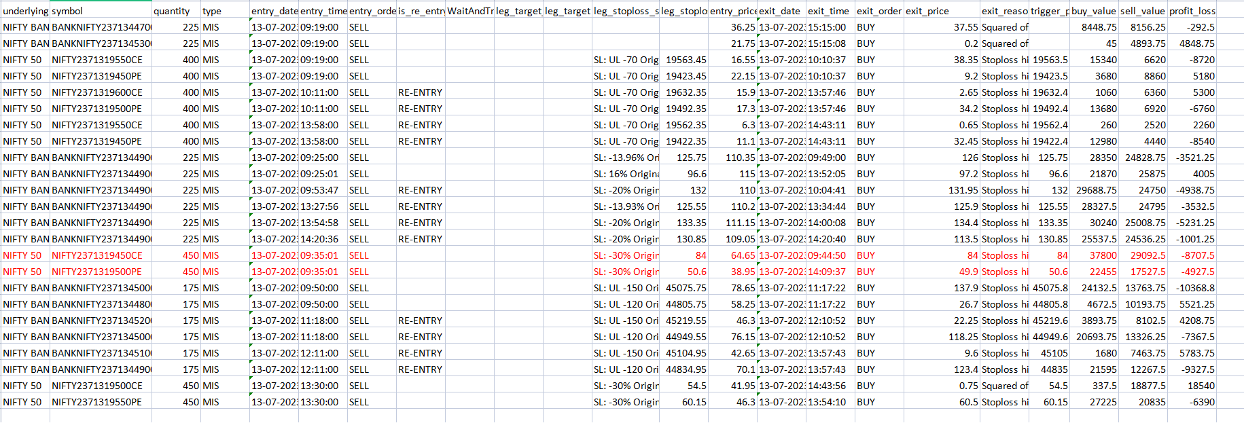Viewport: 1244px width, 440px height.
Task: Select exit_price cell 0.75
Action: click(942, 386)
